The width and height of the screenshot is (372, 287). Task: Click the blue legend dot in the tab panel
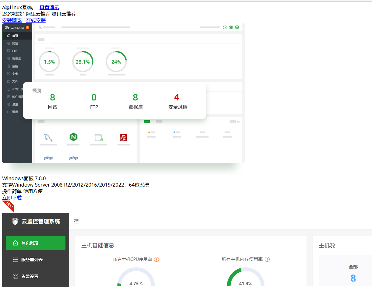[174, 132]
